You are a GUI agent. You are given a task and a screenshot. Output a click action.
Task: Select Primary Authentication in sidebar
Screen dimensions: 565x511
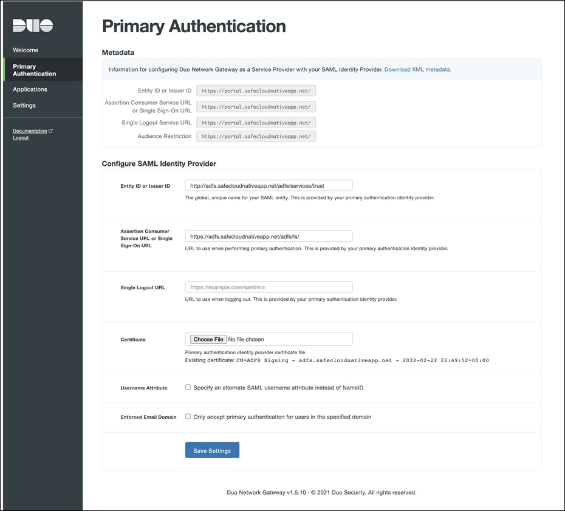34,70
